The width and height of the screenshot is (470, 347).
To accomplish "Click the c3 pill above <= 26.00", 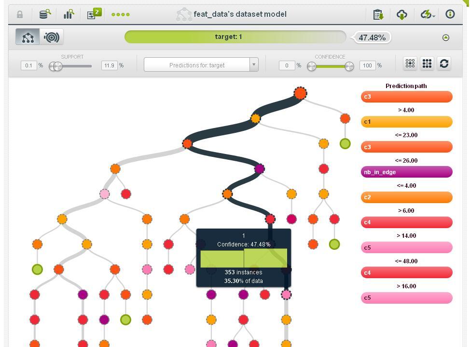I will tap(406, 147).
